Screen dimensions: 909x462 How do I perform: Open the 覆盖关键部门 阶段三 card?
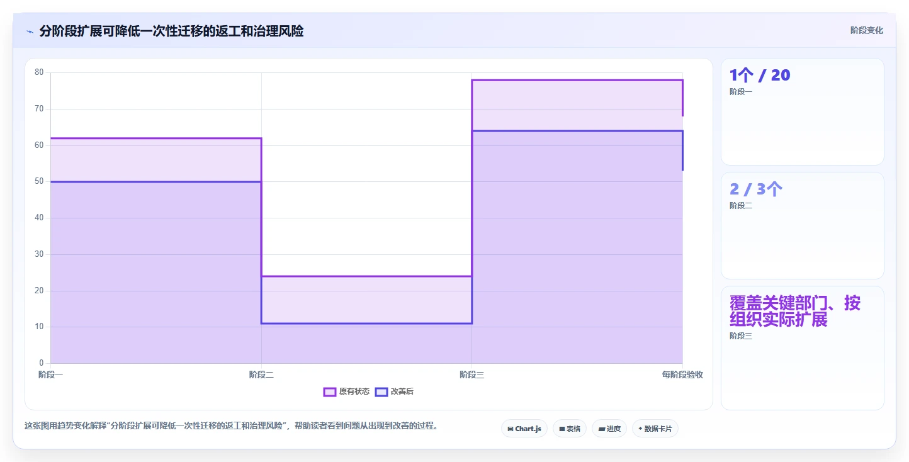pos(803,348)
